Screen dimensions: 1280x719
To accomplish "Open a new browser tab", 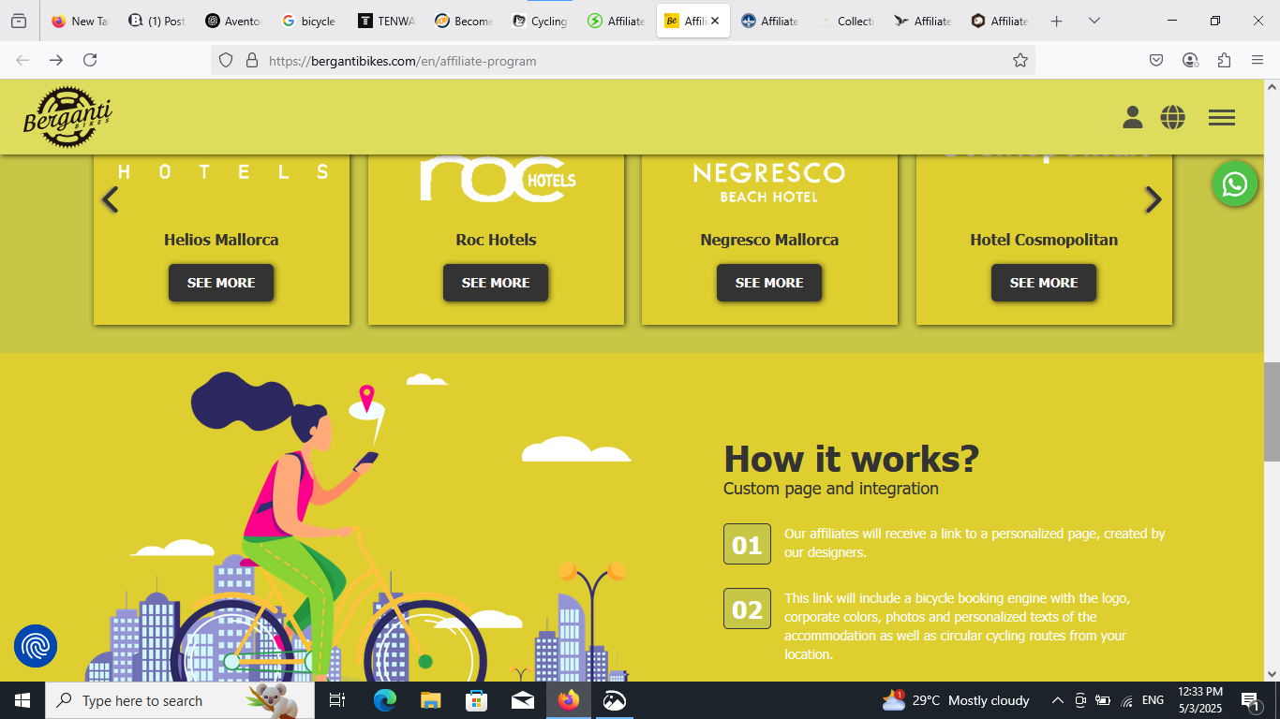I will click(x=1057, y=21).
